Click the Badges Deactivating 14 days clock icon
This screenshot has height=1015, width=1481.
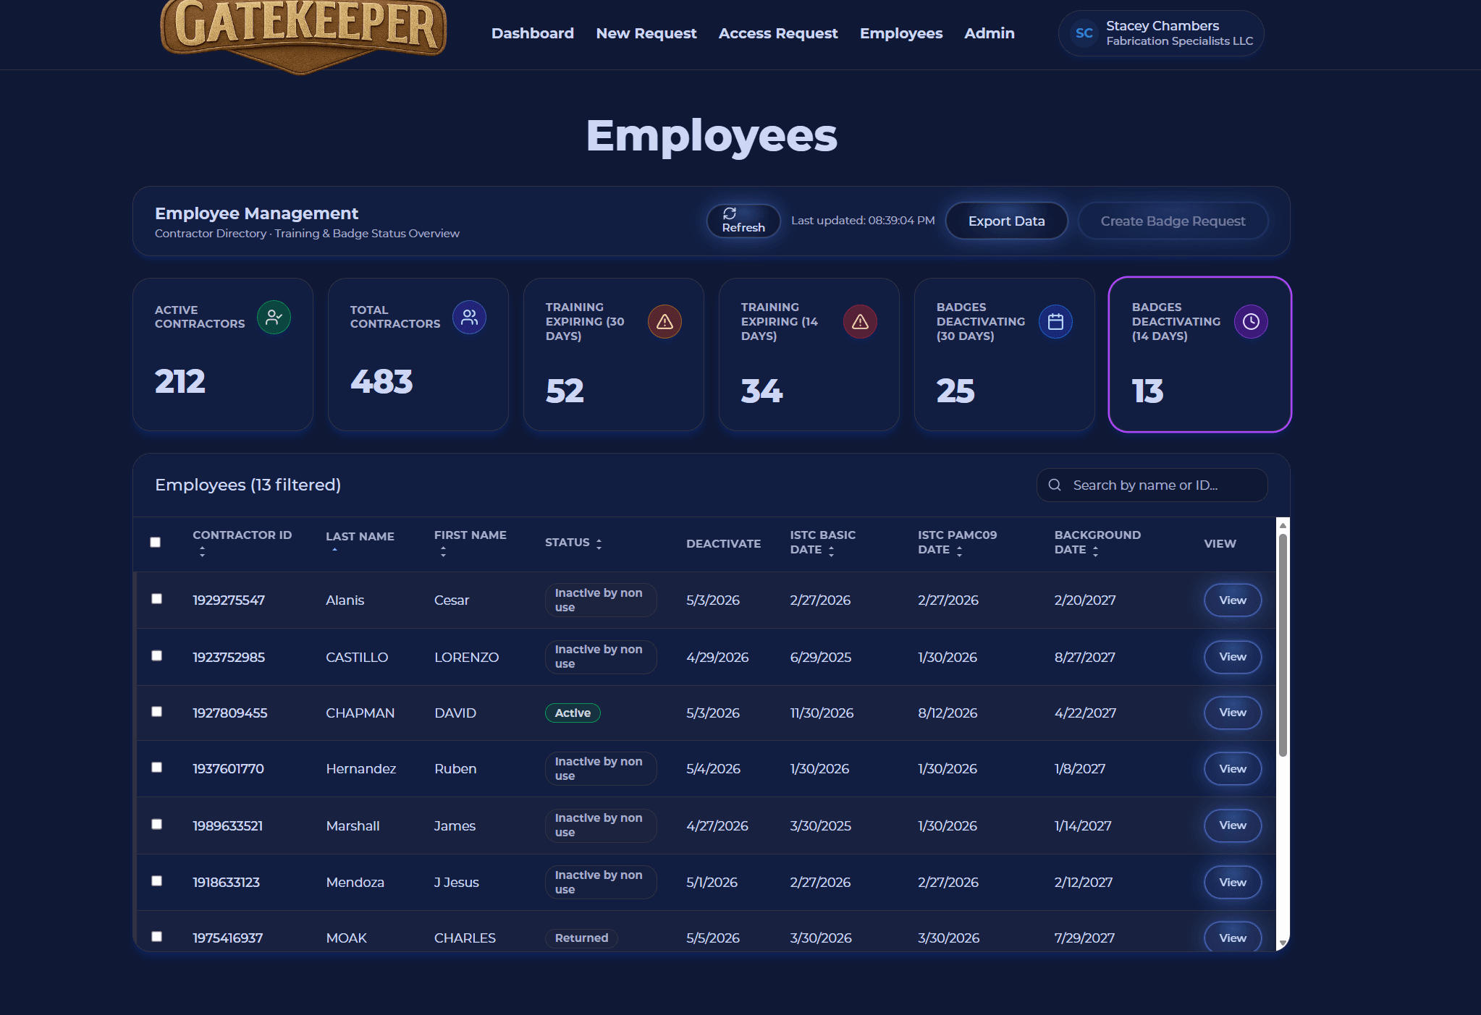1251,321
